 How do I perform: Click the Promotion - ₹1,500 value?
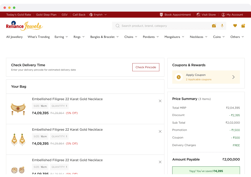click(x=235, y=130)
